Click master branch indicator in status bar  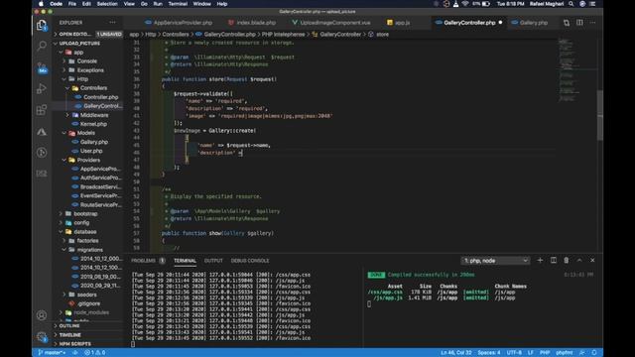pyautogui.click(x=52, y=353)
